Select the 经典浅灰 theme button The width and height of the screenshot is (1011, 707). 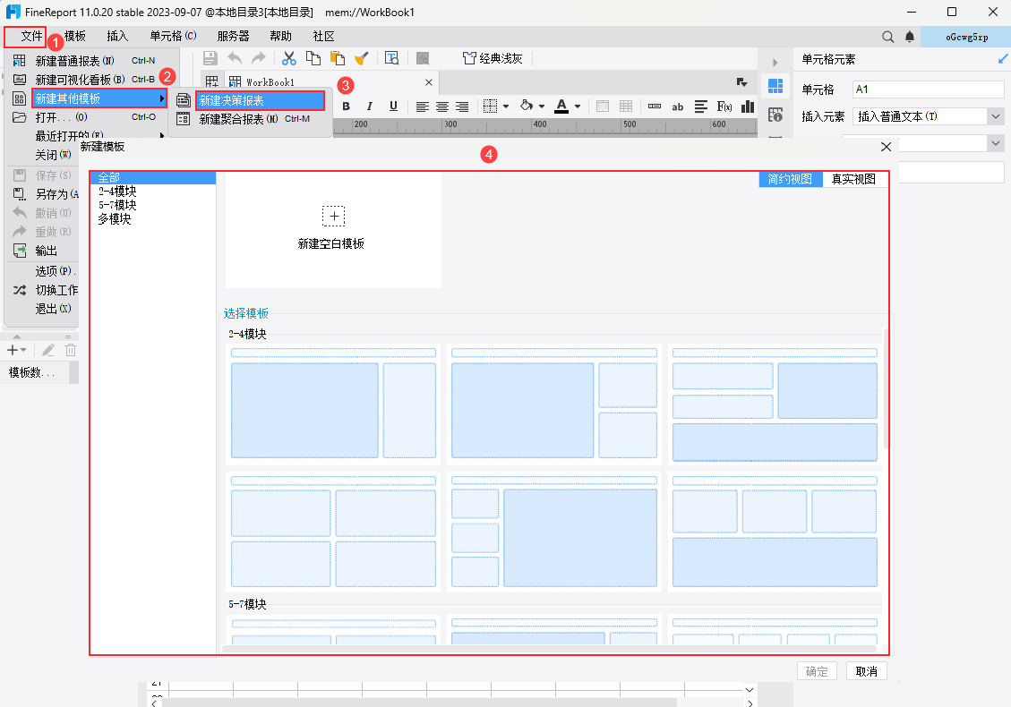(493, 59)
